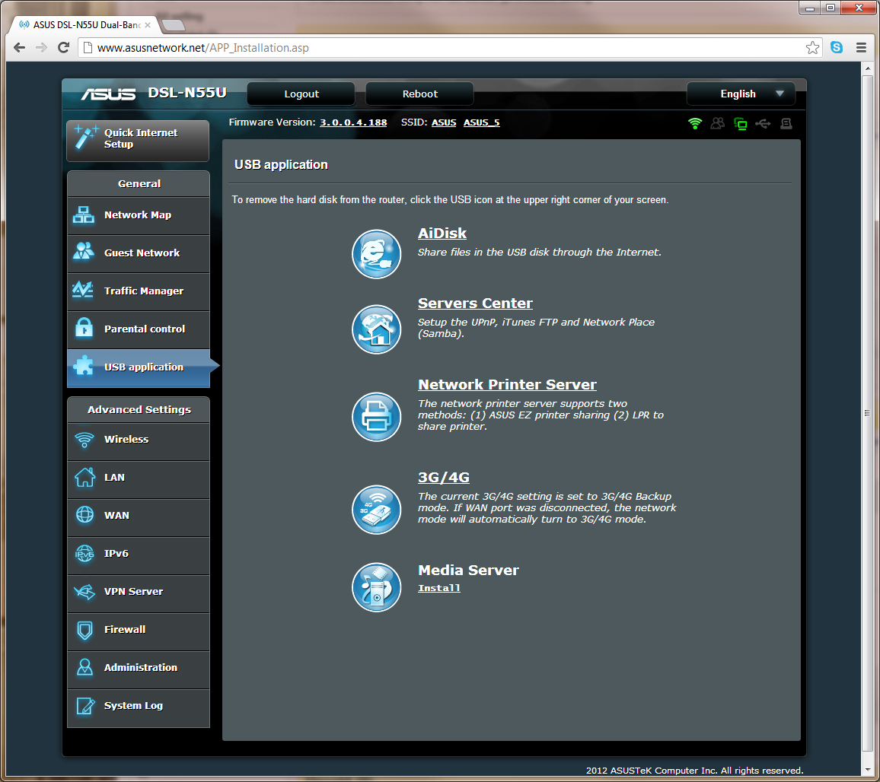The image size is (880, 782).
Task: Click the Skype extension icon in browser
Action: click(x=837, y=48)
